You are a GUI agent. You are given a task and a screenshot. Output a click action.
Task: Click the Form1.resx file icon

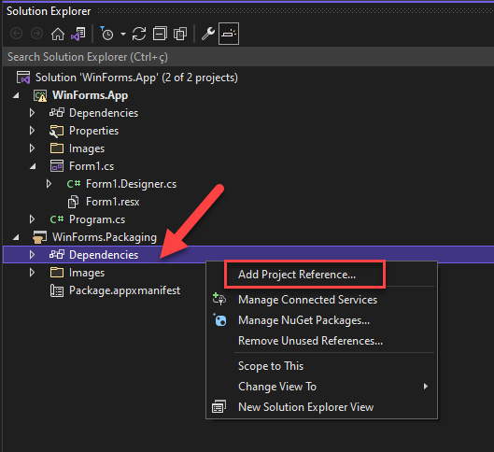(x=74, y=202)
